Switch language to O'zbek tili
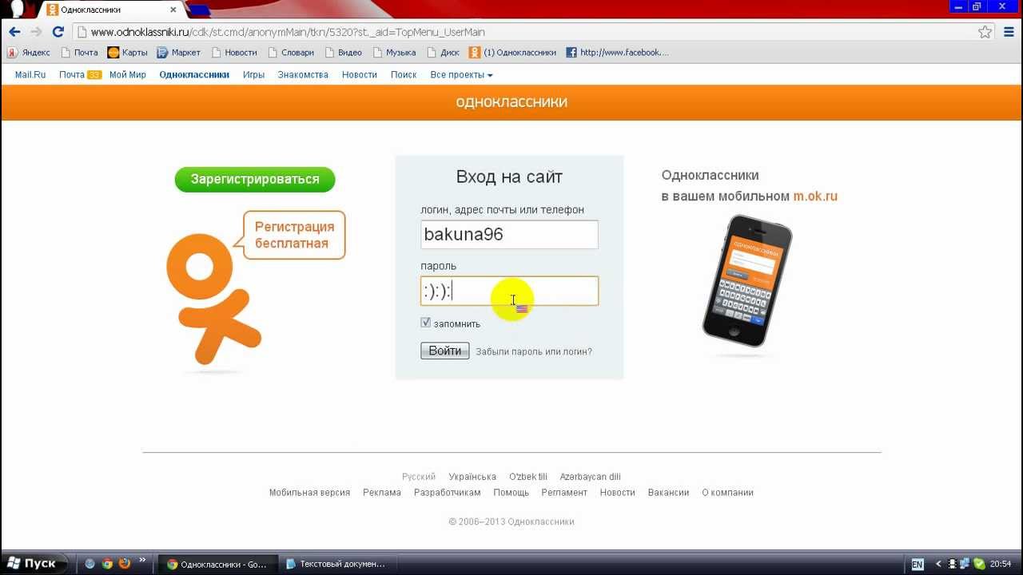Image resolution: width=1023 pixels, height=575 pixels. (x=528, y=477)
